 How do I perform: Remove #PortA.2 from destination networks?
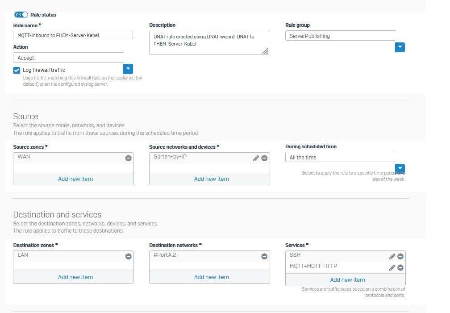pyautogui.click(x=264, y=256)
